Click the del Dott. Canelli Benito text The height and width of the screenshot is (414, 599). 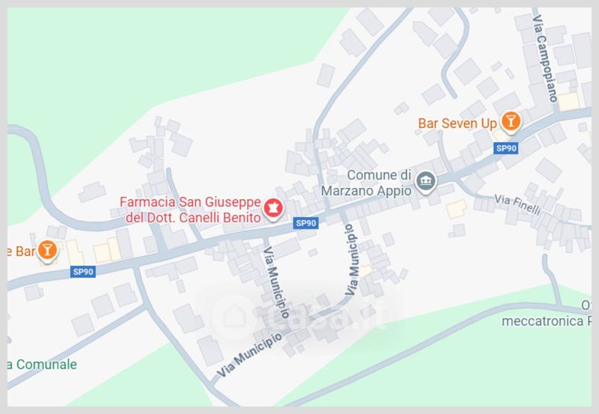coord(193,217)
